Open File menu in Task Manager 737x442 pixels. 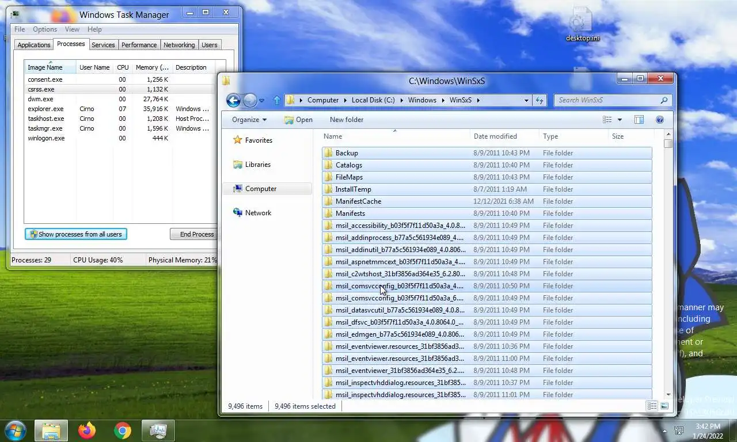20,29
